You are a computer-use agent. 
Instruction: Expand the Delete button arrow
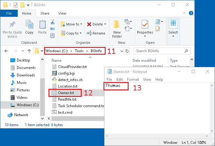pyautogui.click(x=105, y=24)
